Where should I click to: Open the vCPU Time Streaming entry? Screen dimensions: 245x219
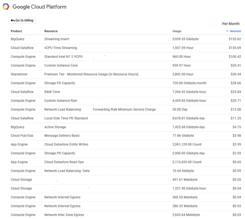60,48
